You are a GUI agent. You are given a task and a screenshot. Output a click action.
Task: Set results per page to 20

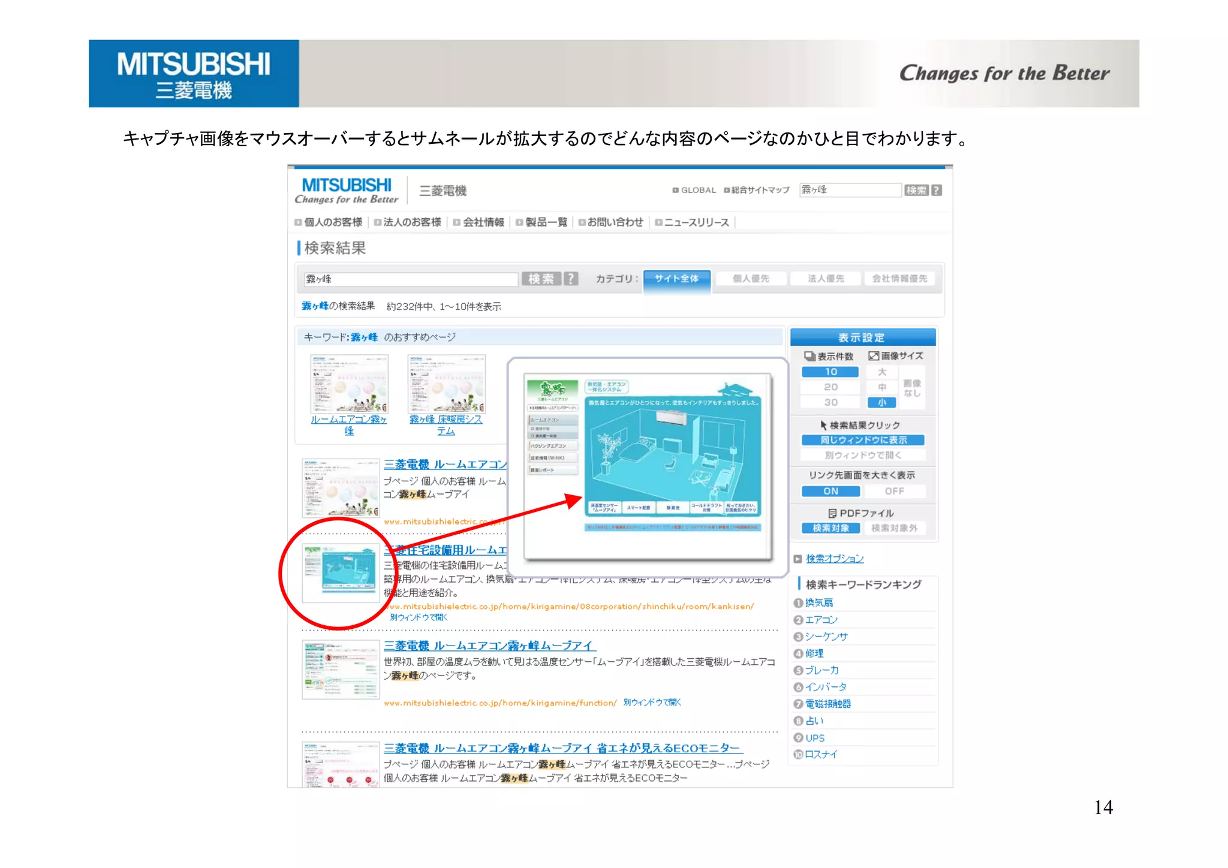coord(830,387)
